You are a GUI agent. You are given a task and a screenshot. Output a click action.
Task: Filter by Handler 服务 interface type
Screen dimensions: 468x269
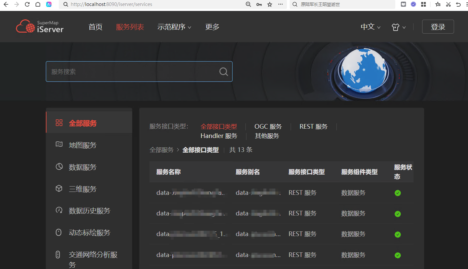click(219, 136)
